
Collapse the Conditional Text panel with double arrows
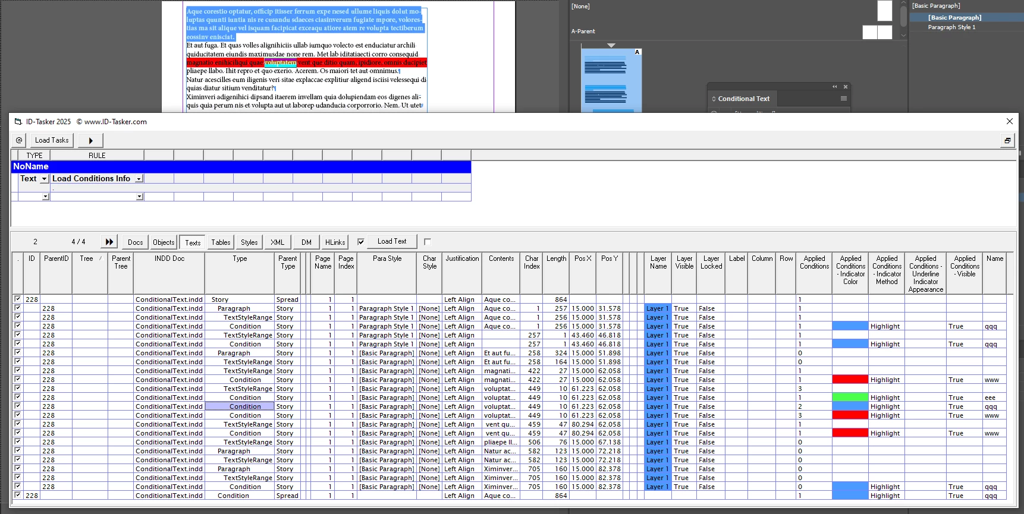point(834,87)
